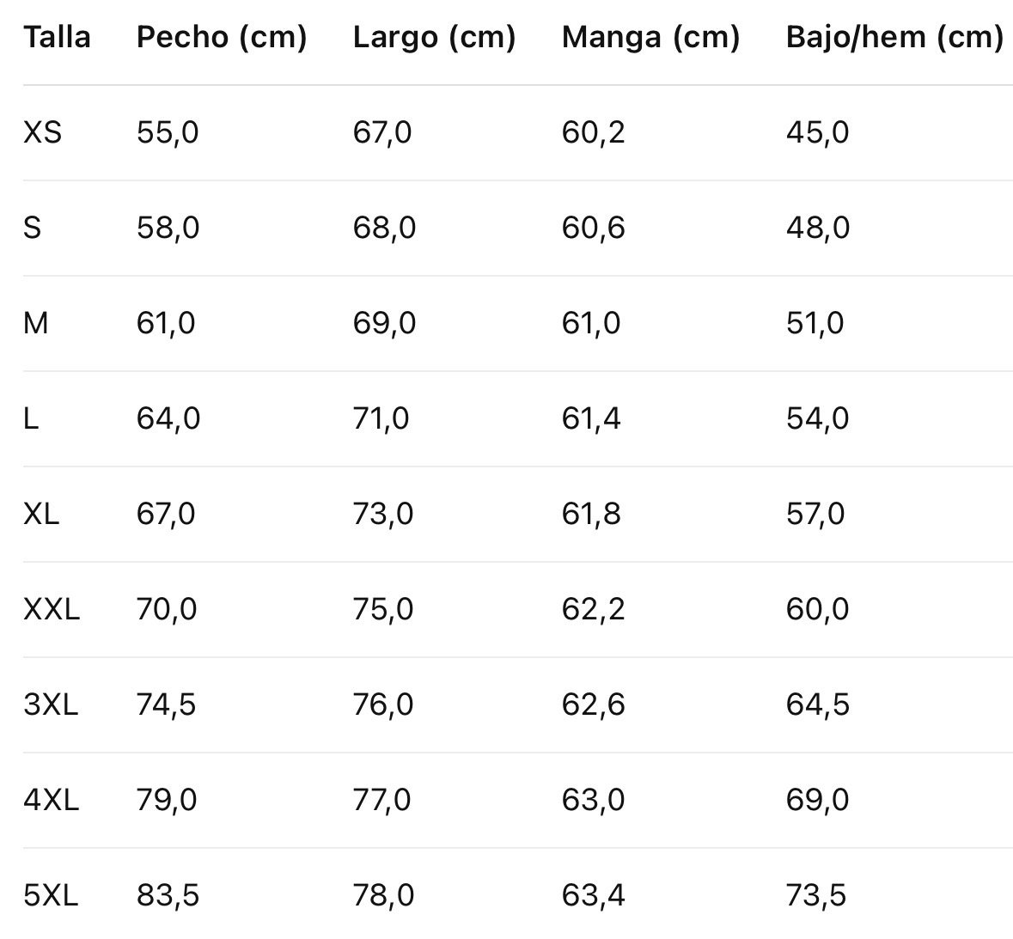
Task: Click the XS size label
Action: 43,132
